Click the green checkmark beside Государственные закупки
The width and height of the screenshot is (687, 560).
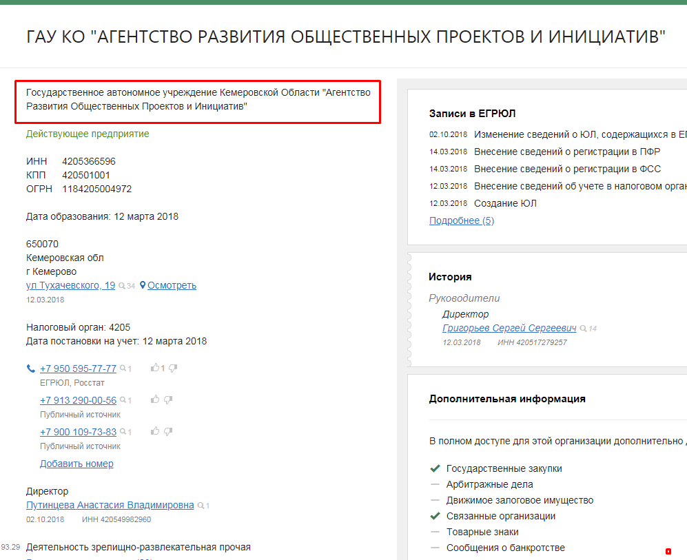pyautogui.click(x=435, y=468)
